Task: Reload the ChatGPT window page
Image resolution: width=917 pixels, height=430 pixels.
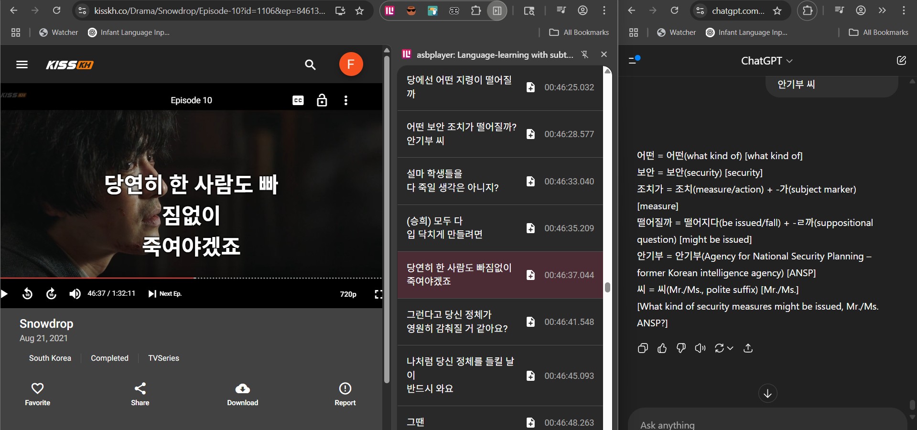Action: pyautogui.click(x=674, y=11)
